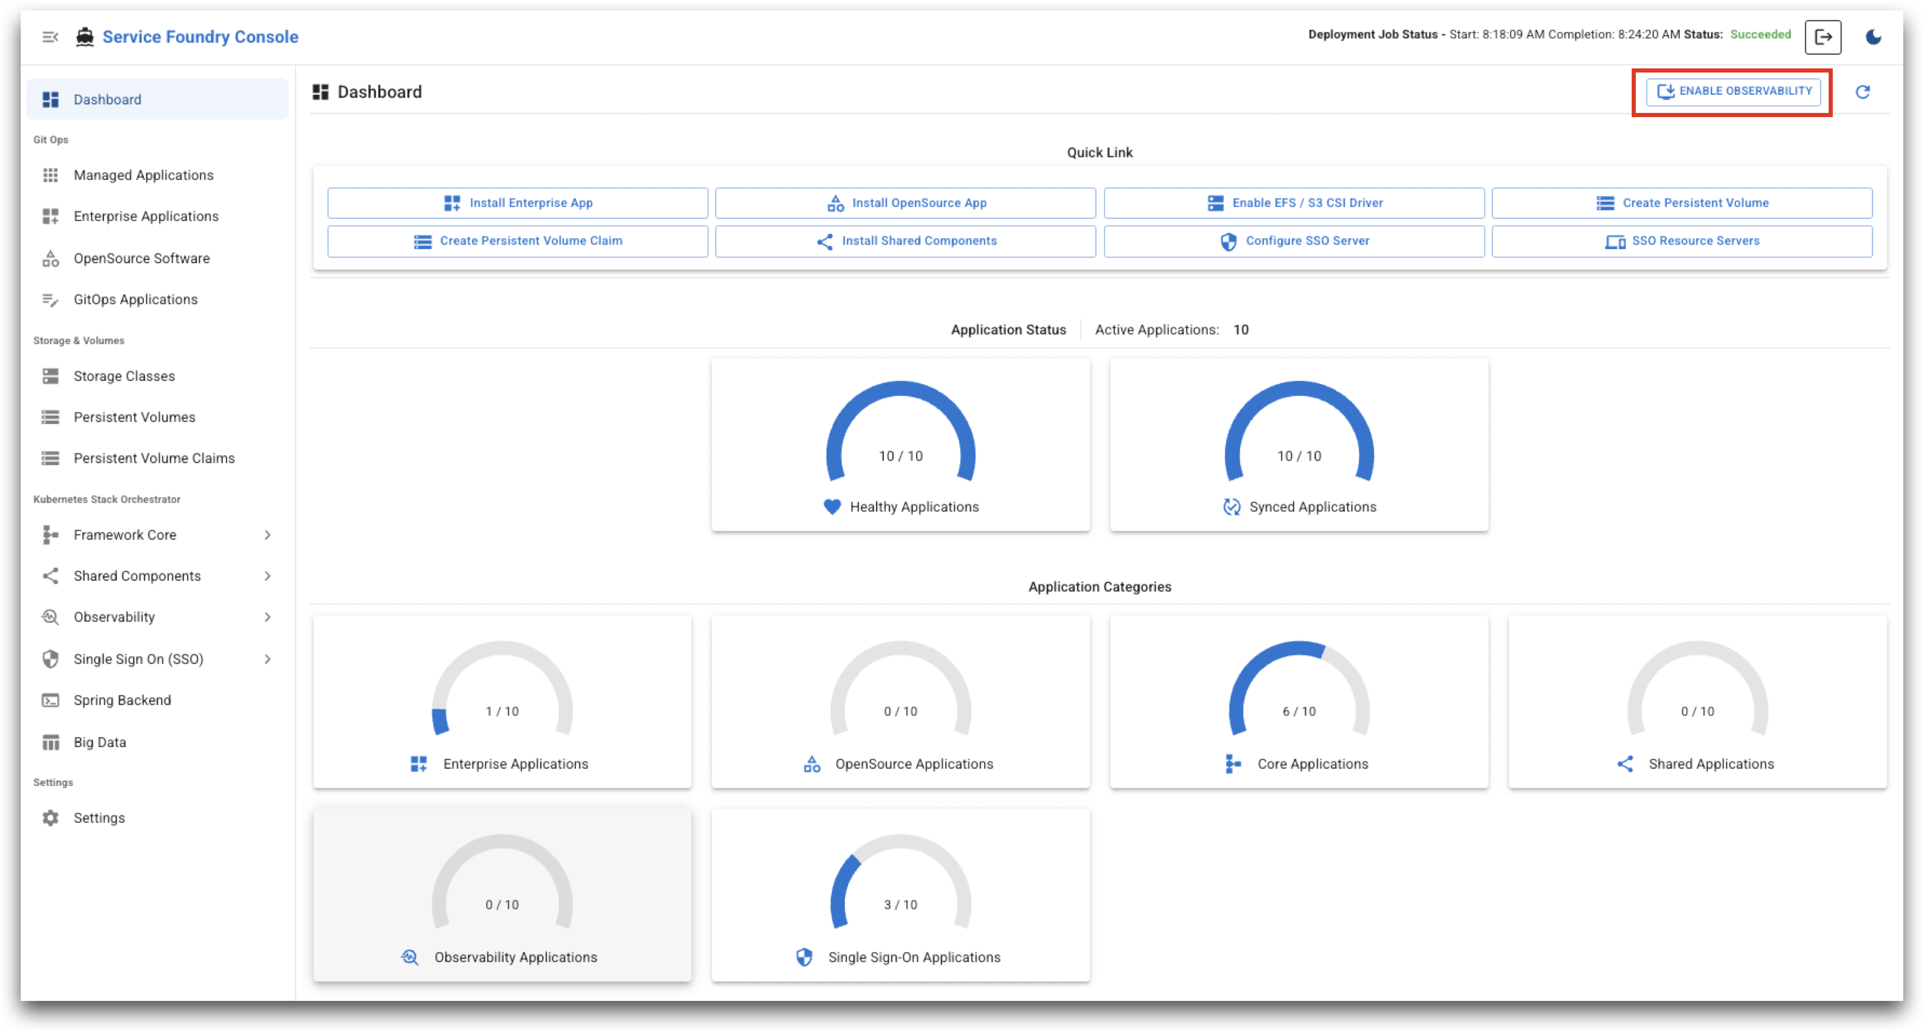1924x1032 pixels.
Task: Open Storage Classes via its sidebar icon
Action: (50, 376)
